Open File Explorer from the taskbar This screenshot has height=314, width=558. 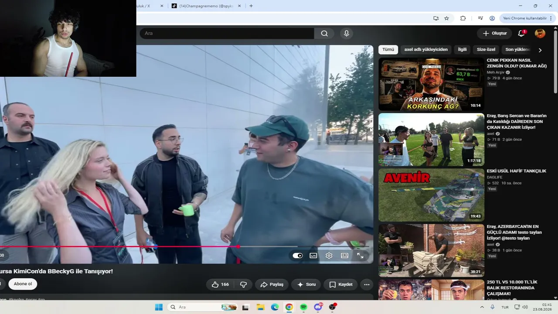(x=260, y=307)
